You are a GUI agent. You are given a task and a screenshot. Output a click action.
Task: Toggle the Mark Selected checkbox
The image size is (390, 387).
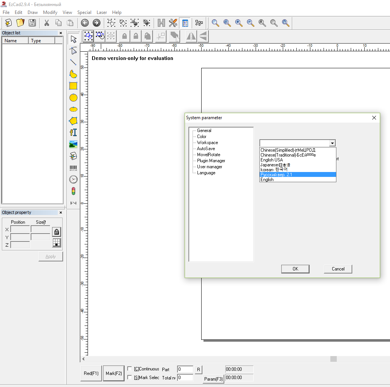click(x=129, y=378)
